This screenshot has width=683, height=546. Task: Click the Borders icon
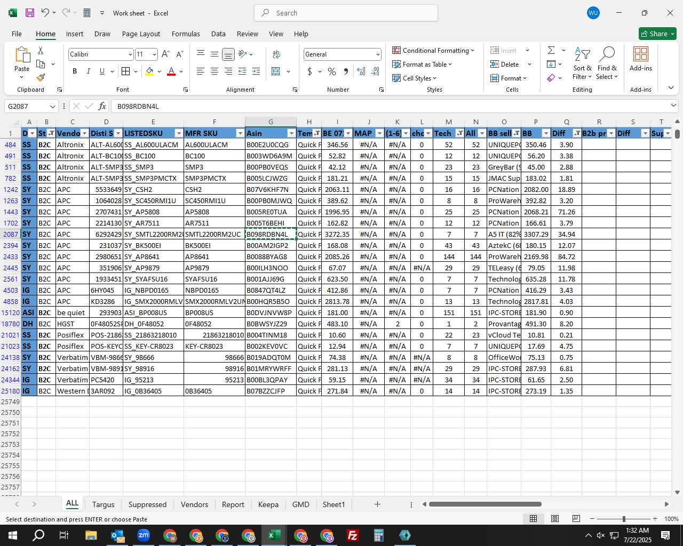[126, 71]
